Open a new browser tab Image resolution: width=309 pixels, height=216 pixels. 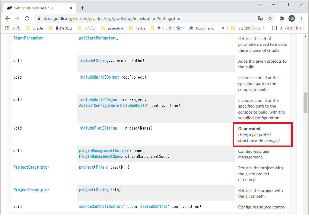point(82,8)
